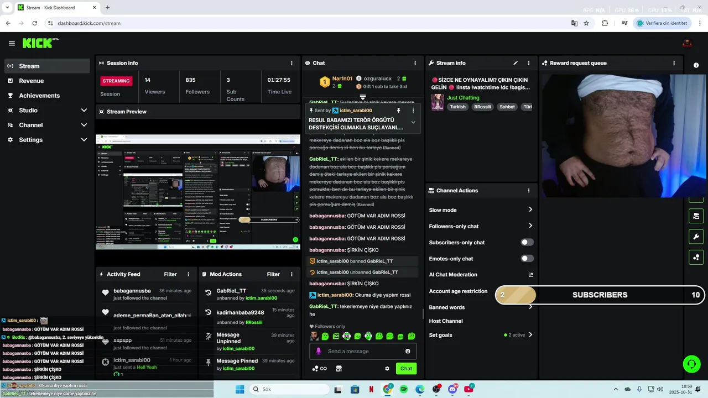Open Reward request queue options menu
This screenshot has height=398, width=708.
674,63
